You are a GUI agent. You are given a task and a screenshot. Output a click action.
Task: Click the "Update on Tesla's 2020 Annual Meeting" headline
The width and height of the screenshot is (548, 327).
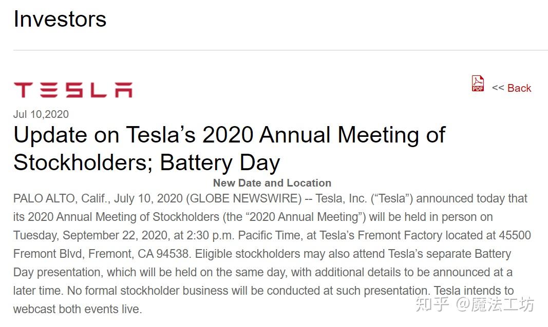click(229, 135)
